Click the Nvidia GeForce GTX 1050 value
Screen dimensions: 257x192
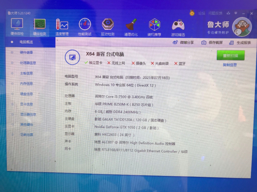coord(126,127)
